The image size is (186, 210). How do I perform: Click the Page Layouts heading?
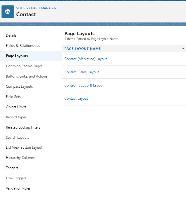[79, 34]
